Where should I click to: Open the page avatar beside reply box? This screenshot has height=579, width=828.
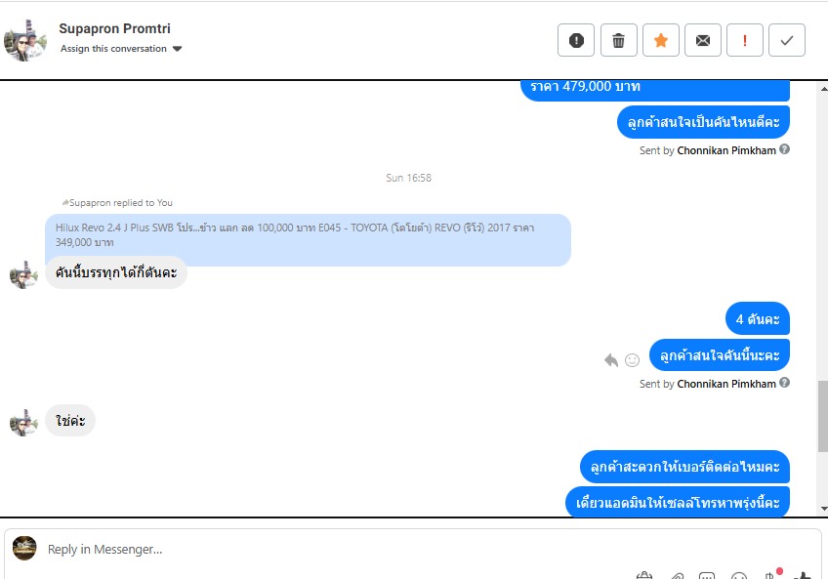coord(24,549)
